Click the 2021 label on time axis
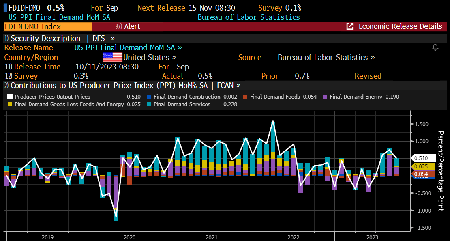 pos(211,237)
